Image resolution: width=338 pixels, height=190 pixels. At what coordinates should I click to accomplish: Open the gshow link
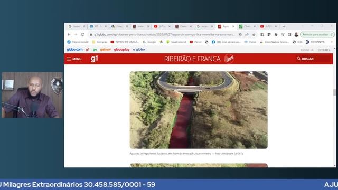(x=105, y=49)
